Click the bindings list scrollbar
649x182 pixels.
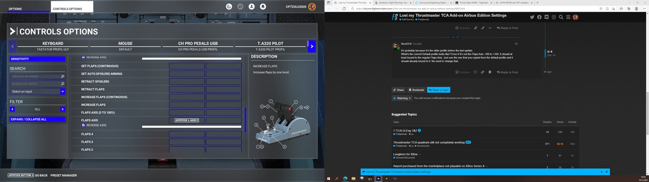pyautogui.click(x=245, y=120)
